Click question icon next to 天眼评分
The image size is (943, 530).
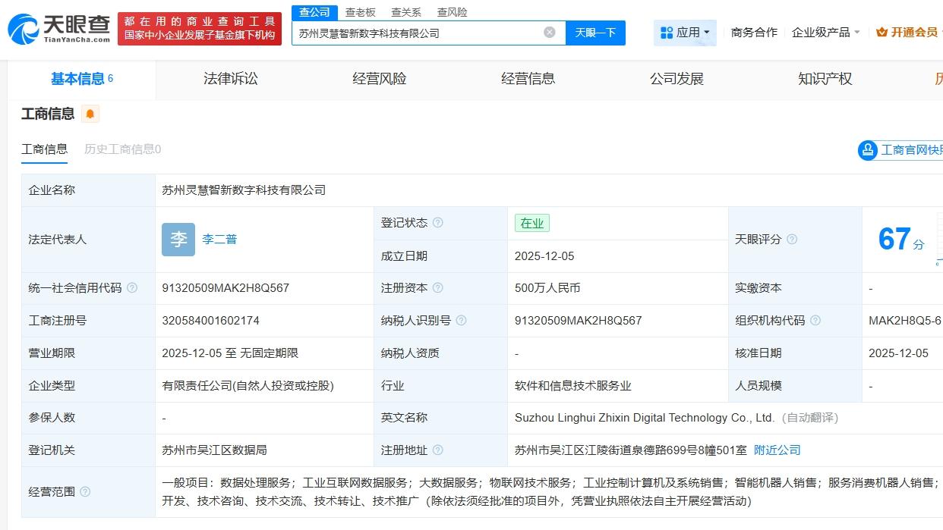[x=792, y=240]
